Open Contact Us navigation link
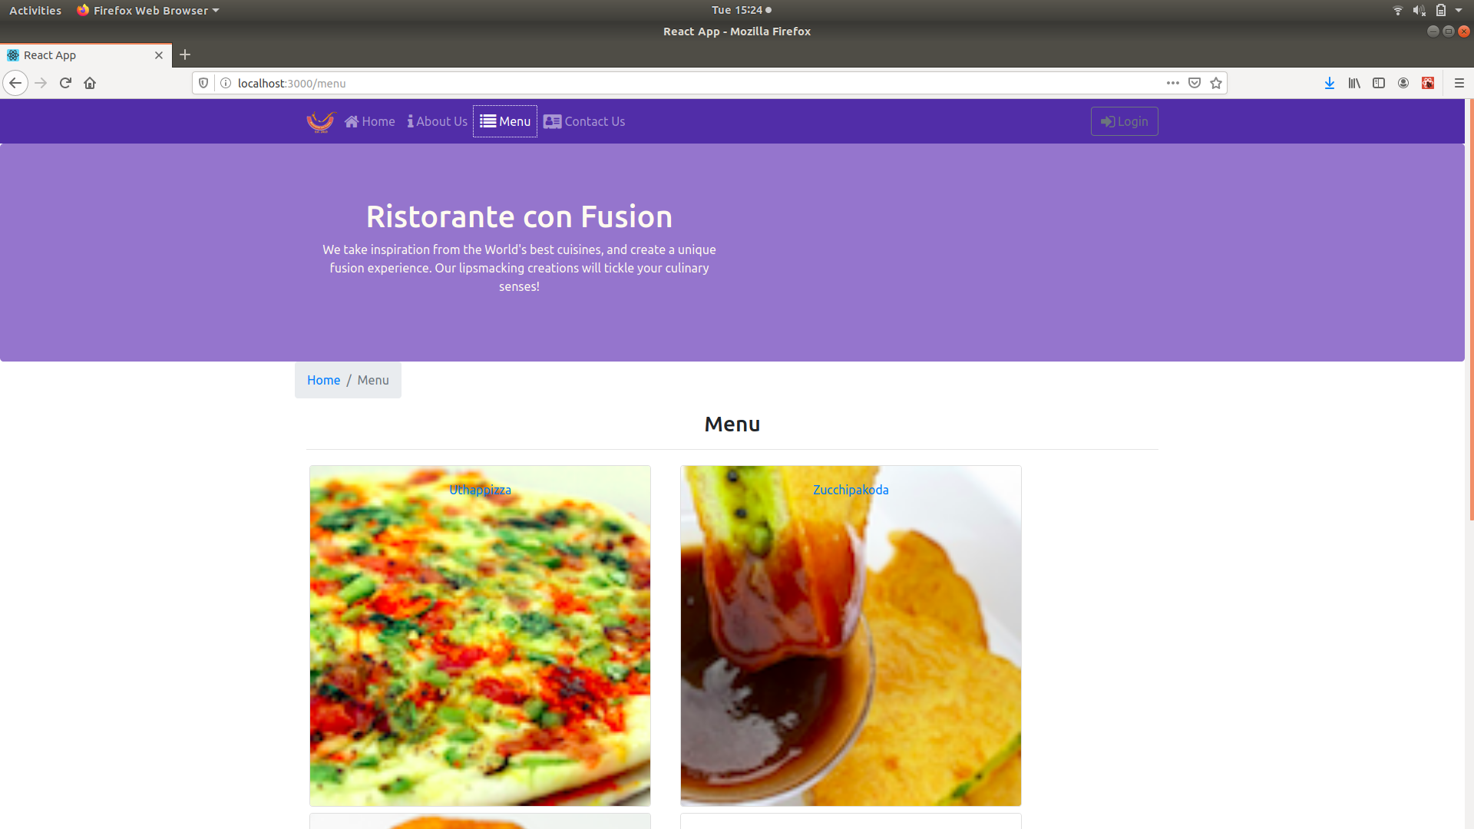 click(x=584, y=121)
